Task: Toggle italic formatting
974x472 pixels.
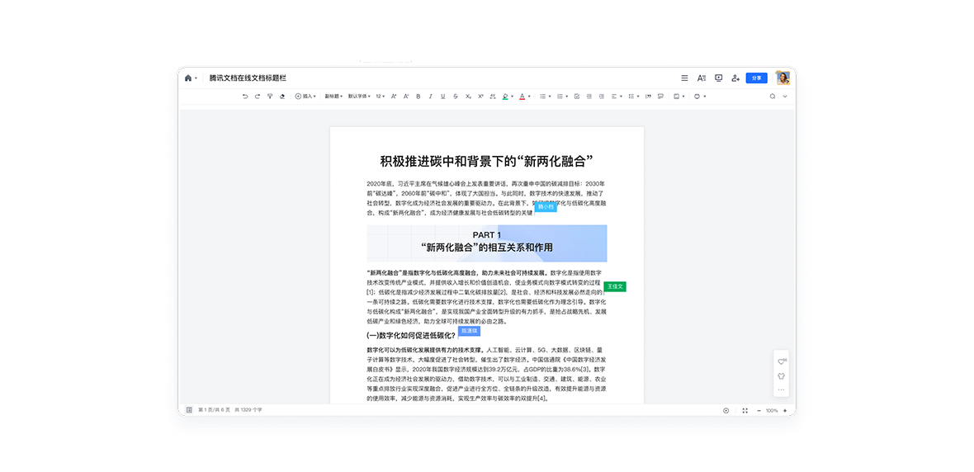Action: point(430,97)
